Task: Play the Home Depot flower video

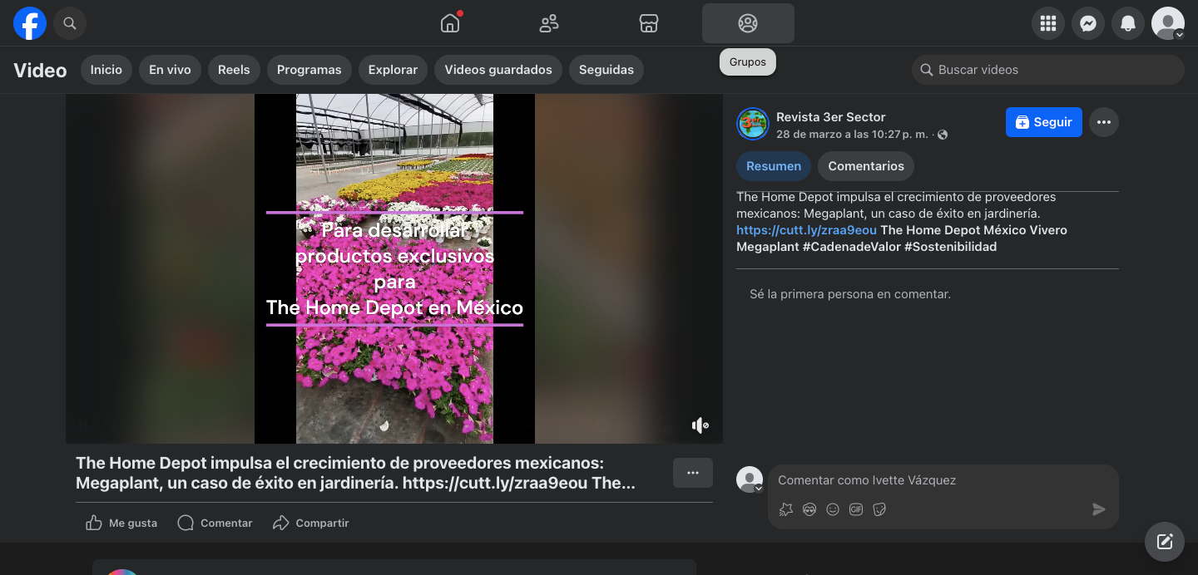Action: [x=394, y=268]
